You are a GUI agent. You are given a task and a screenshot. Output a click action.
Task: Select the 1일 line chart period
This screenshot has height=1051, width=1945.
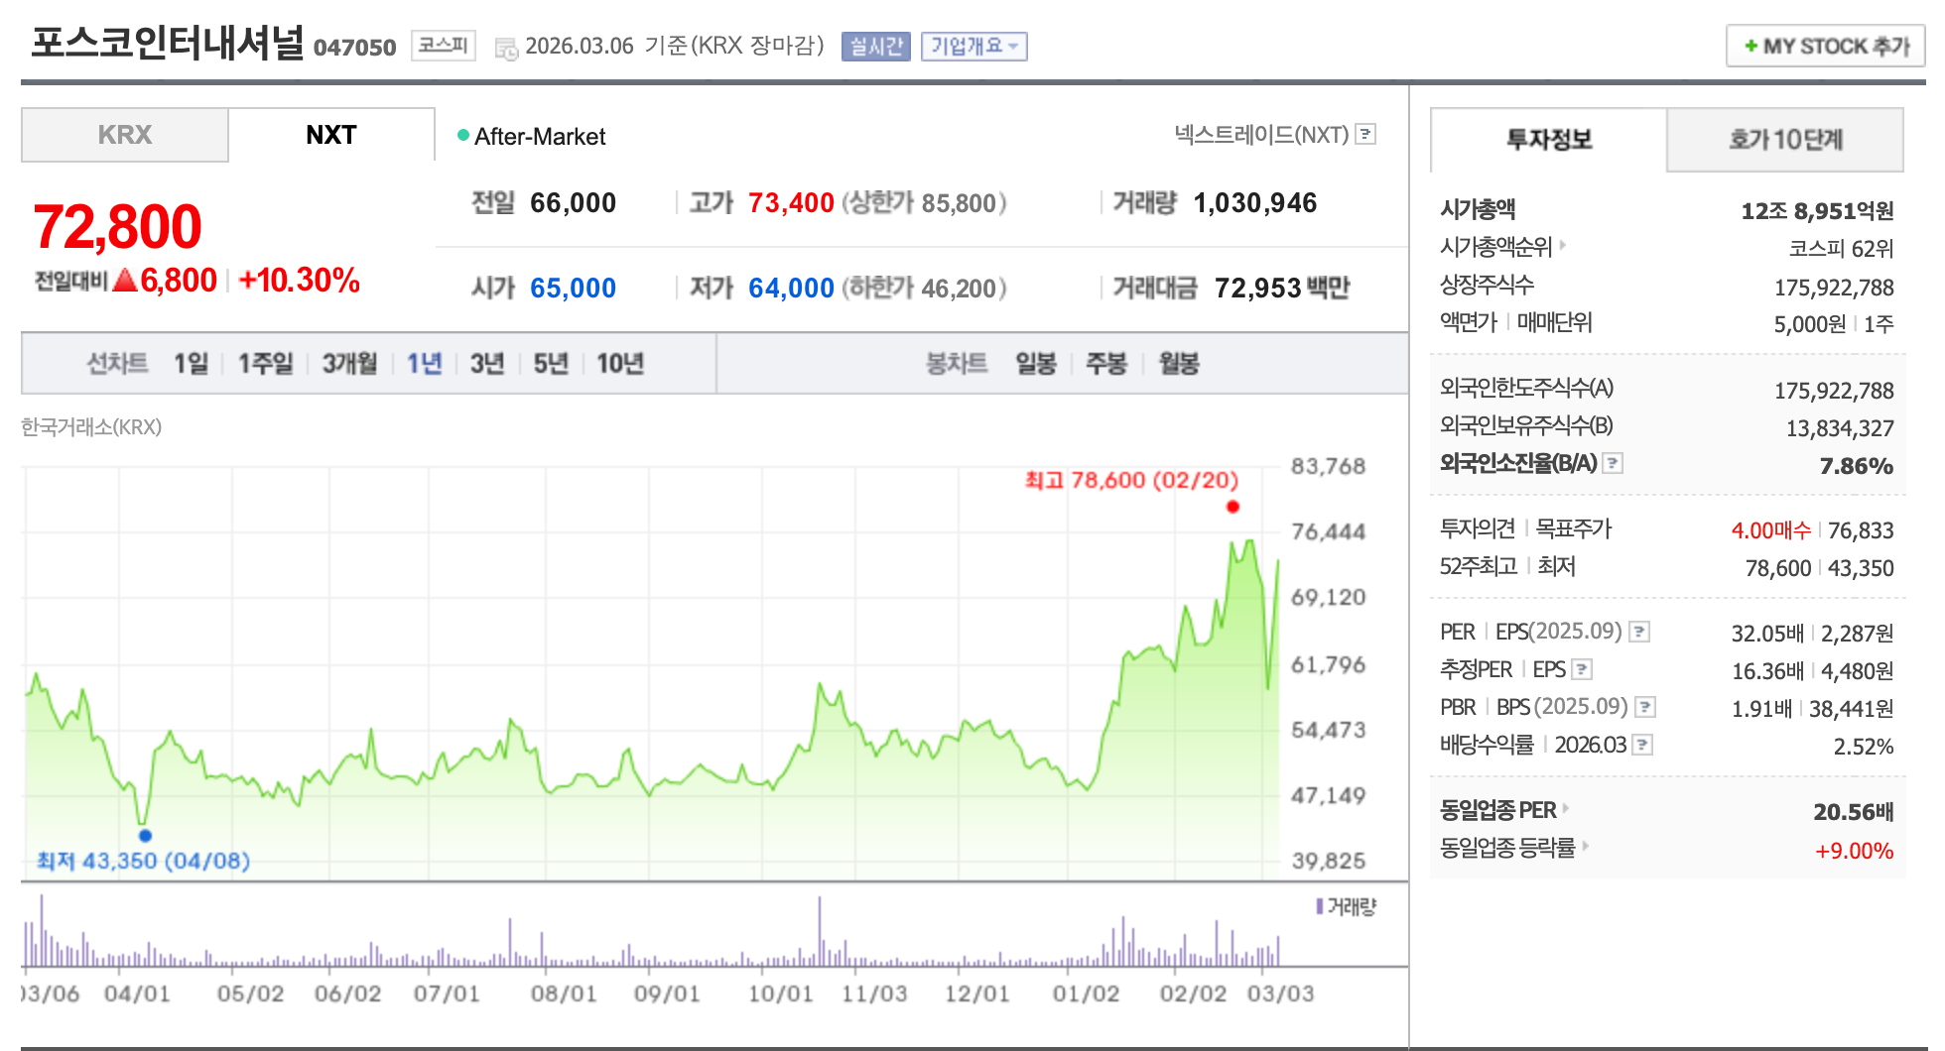[192, 364]
